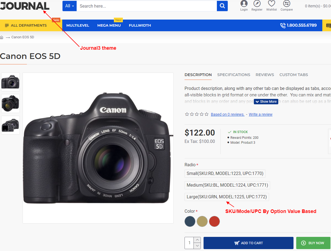Image resolution: width=331 pixels, height=251 pixels.
Task: Click the quantity input field
Action: (189, 243)
